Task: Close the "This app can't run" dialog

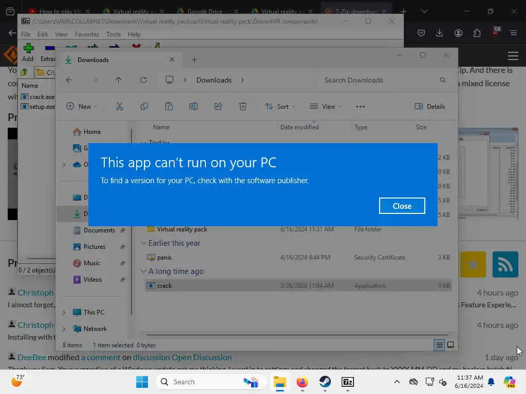Action: pos(402,206)
